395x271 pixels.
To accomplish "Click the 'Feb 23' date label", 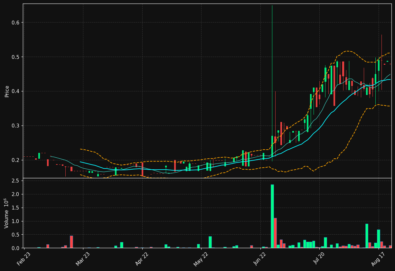I will click(24, 259).
